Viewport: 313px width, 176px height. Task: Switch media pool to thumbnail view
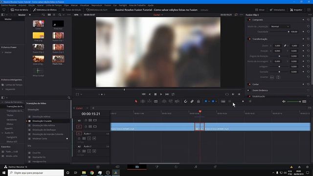pos(49,15)
